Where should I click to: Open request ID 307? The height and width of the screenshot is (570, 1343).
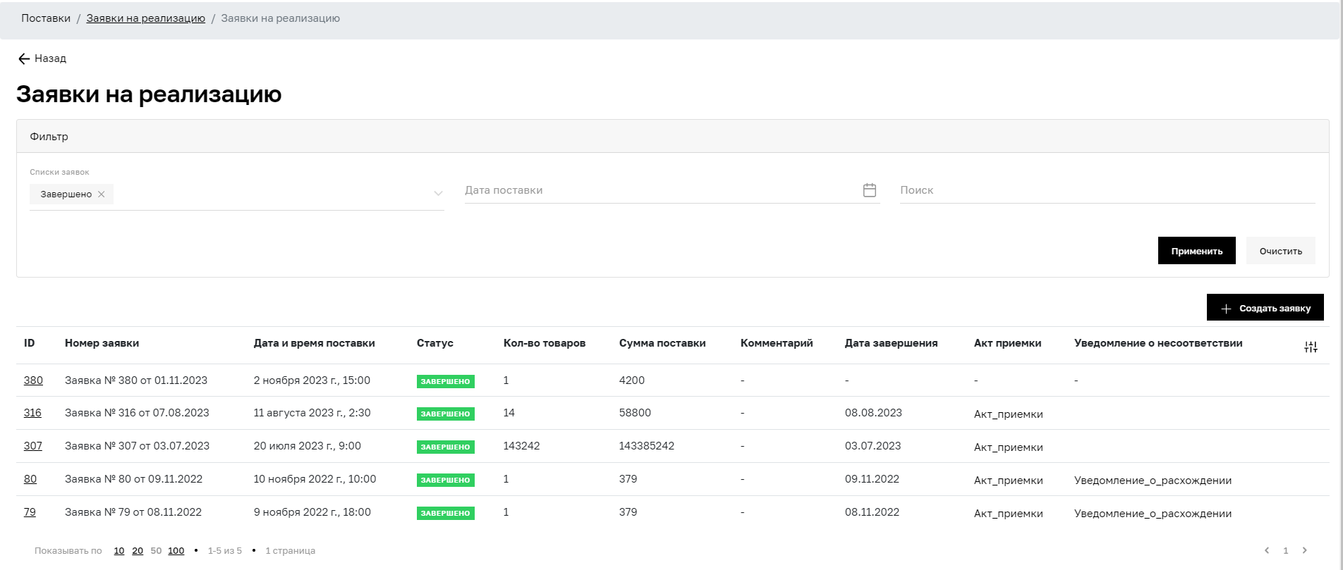pyautogui.click(x=33, y=446)
